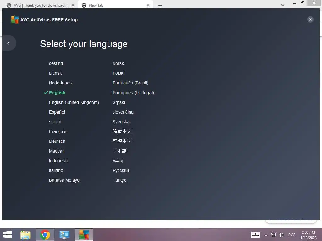Select čeština language
This screenshot has width=322, height=241.
56,63
